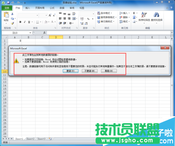Viewport: 175px width, 146px height.
Task: Click the Paste clipboard icon
Action: tap(6, 15)
